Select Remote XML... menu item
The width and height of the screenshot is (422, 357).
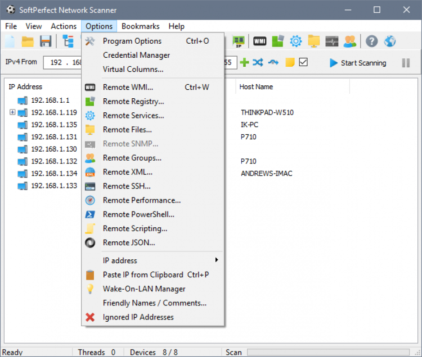point(153,172)
